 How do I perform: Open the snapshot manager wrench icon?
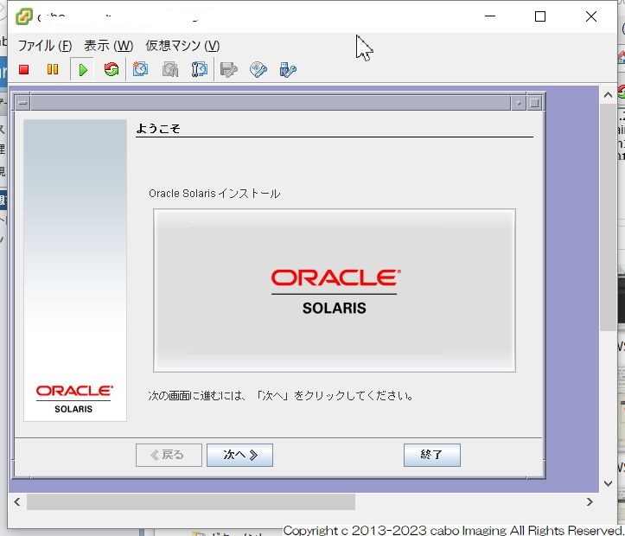pyautogui.click(x=200, y=69)
